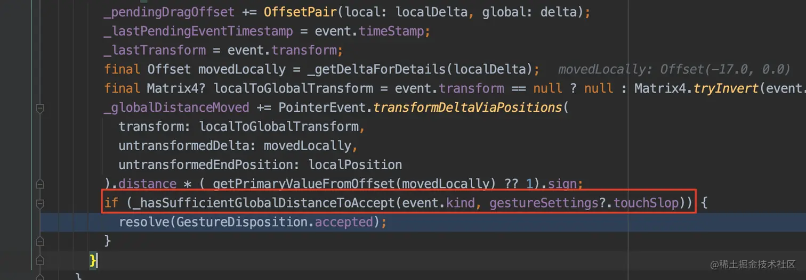Click the untransformedEndPosition named argument
806x280 pixels.
[209, 165]
